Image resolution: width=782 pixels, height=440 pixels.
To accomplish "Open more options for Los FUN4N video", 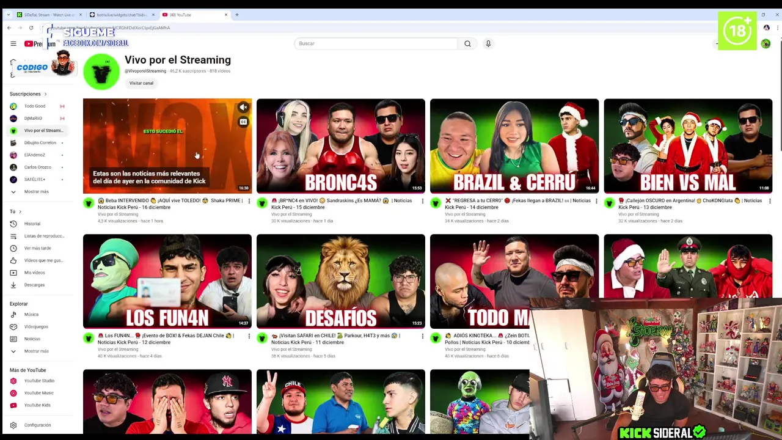I will click(249, 336).
